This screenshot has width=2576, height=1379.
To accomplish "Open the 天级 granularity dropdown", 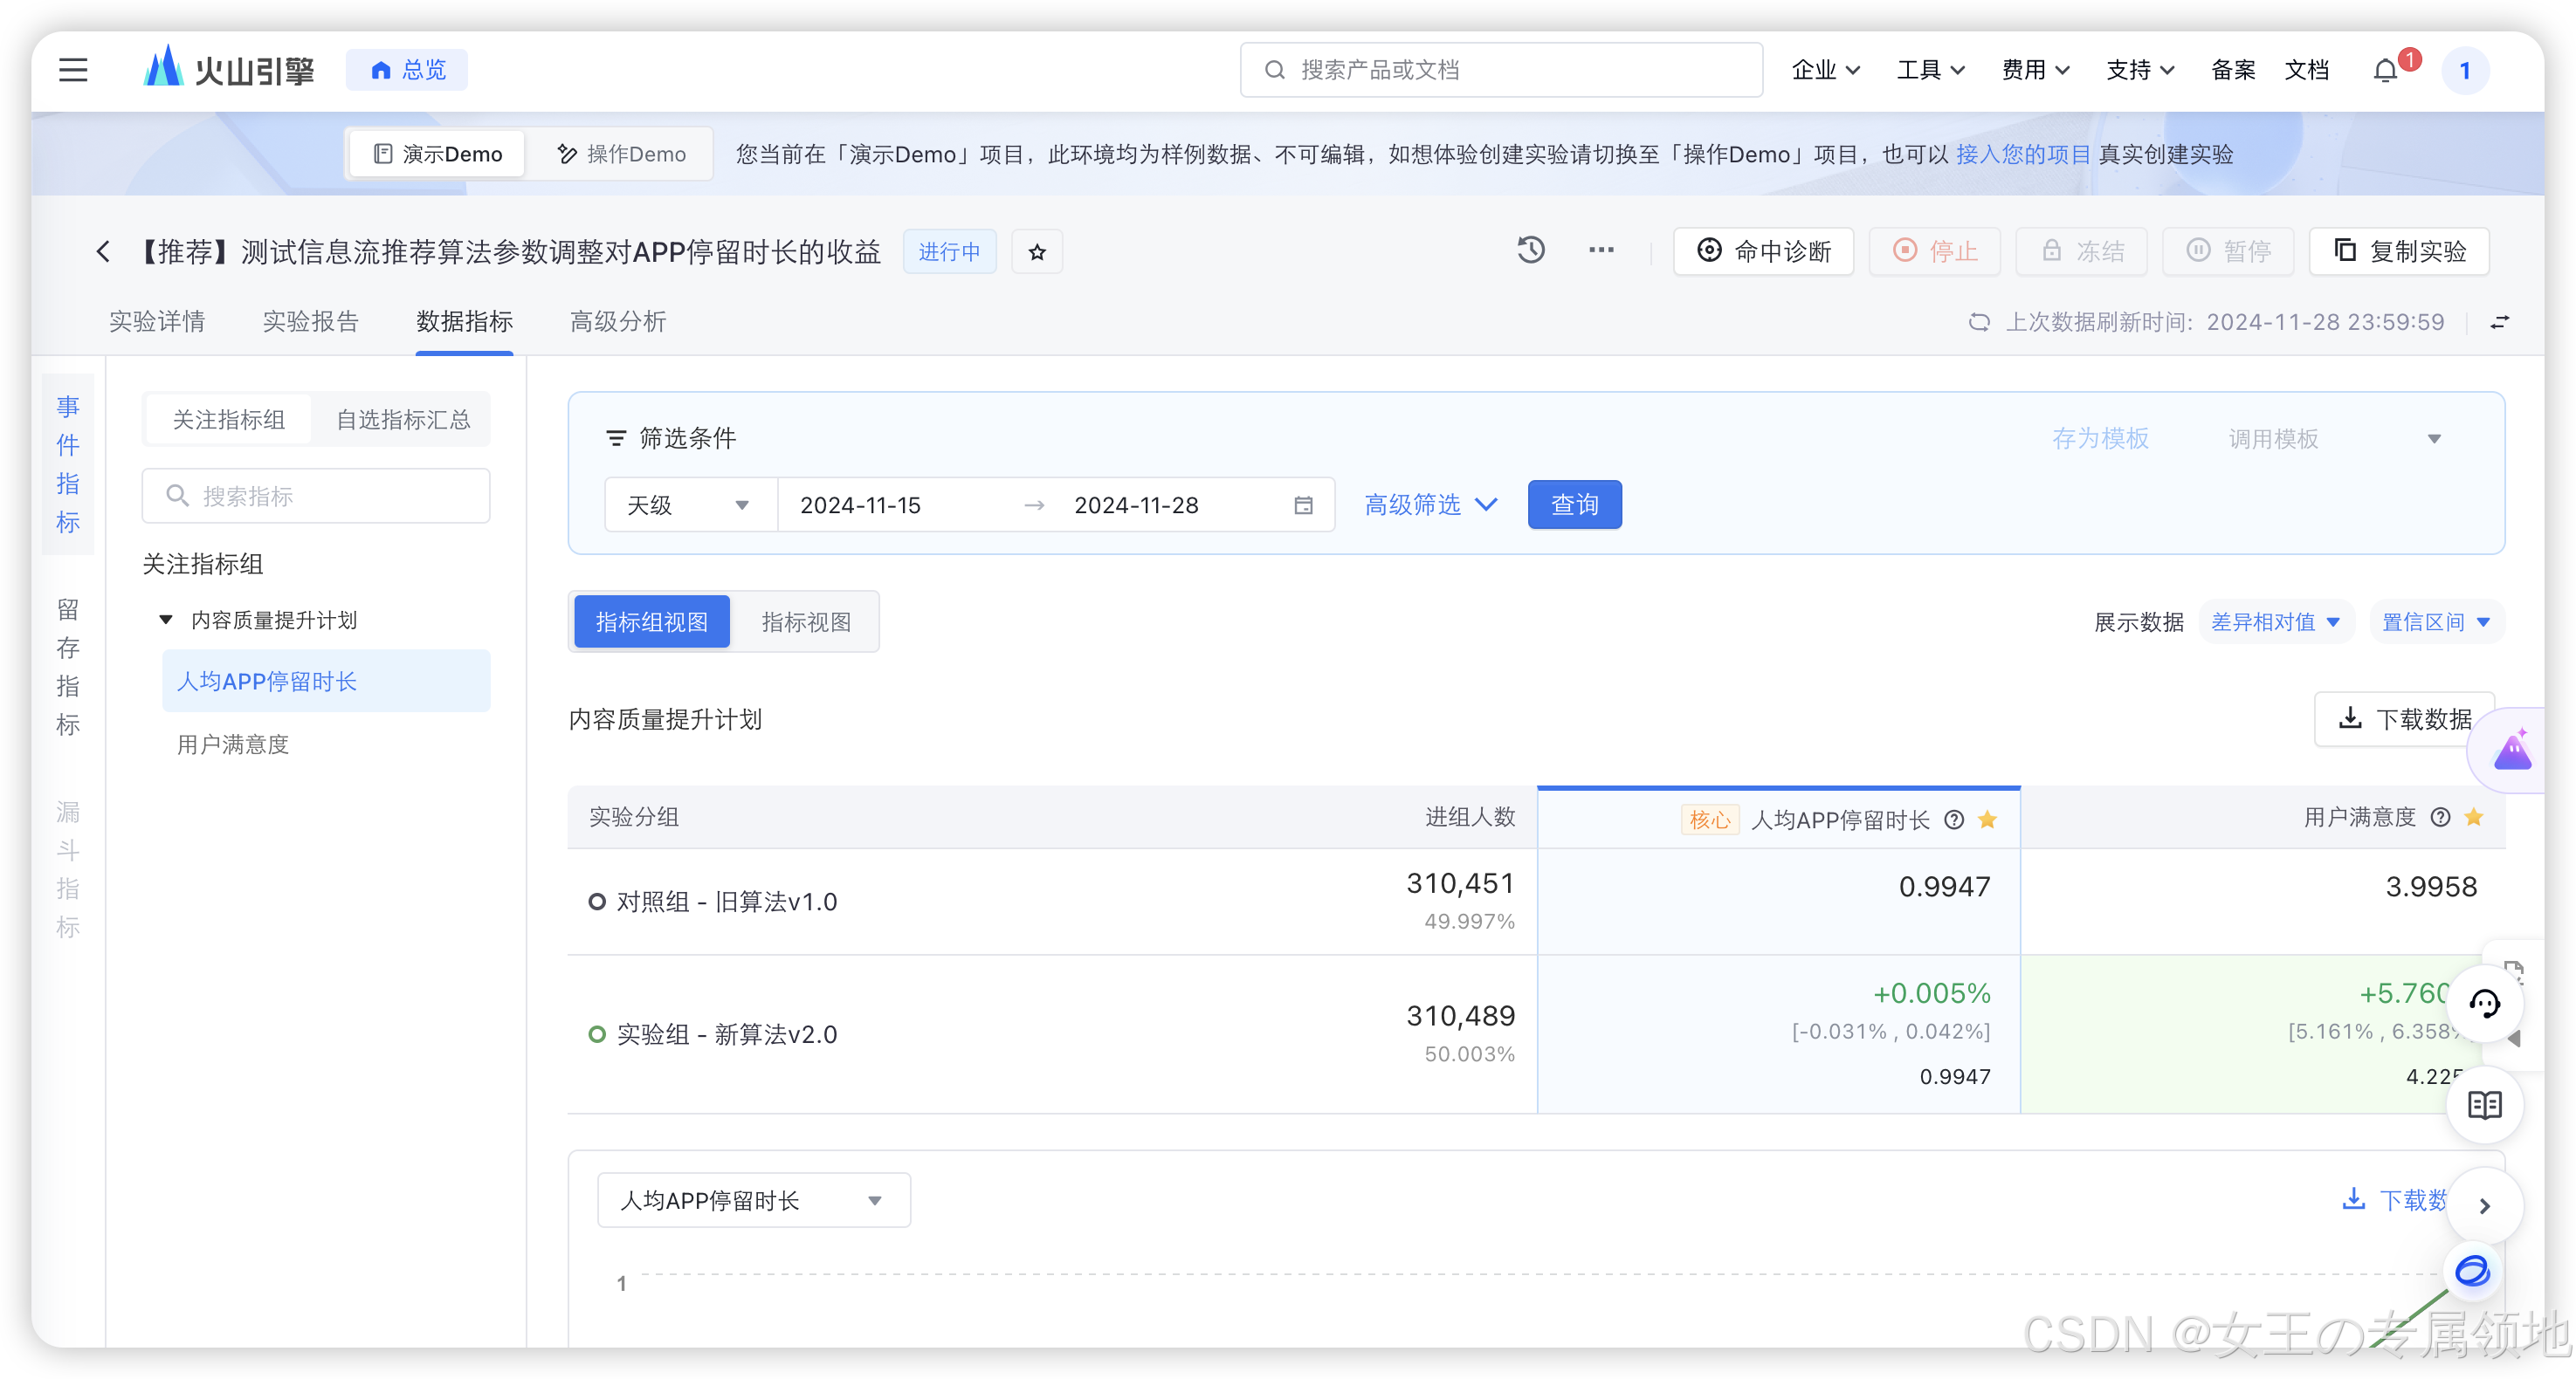I will [689, 505].
